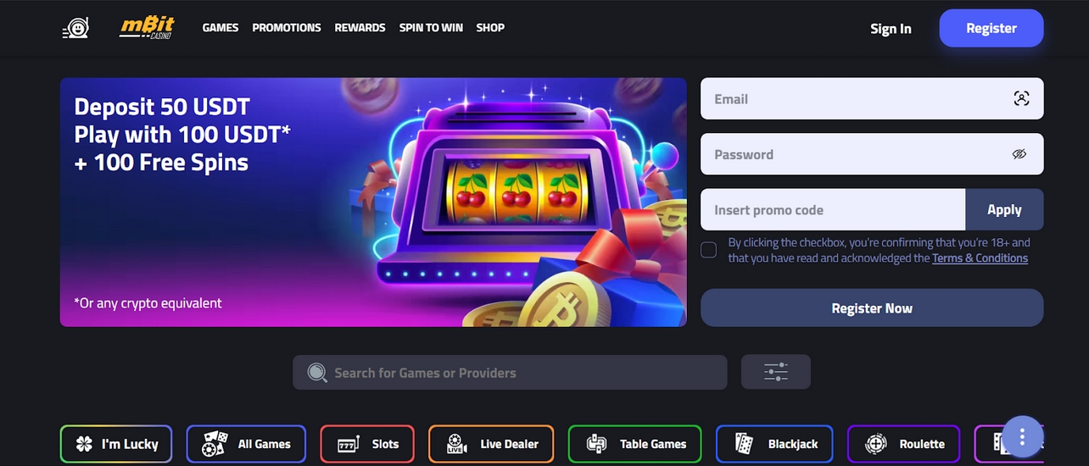Select the Slots category chip

tap(367, 444)
